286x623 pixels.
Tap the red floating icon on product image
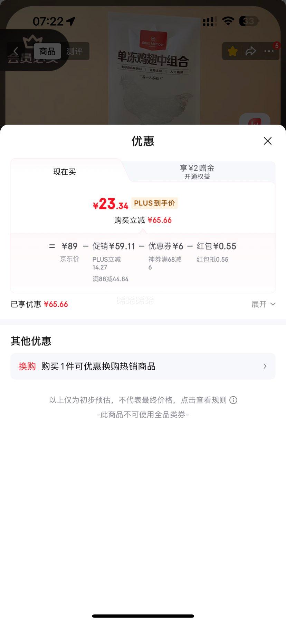click(255, 121)
